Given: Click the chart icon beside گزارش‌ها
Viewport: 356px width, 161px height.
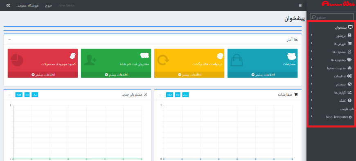Looking at the screenshot, I should 349,92.
